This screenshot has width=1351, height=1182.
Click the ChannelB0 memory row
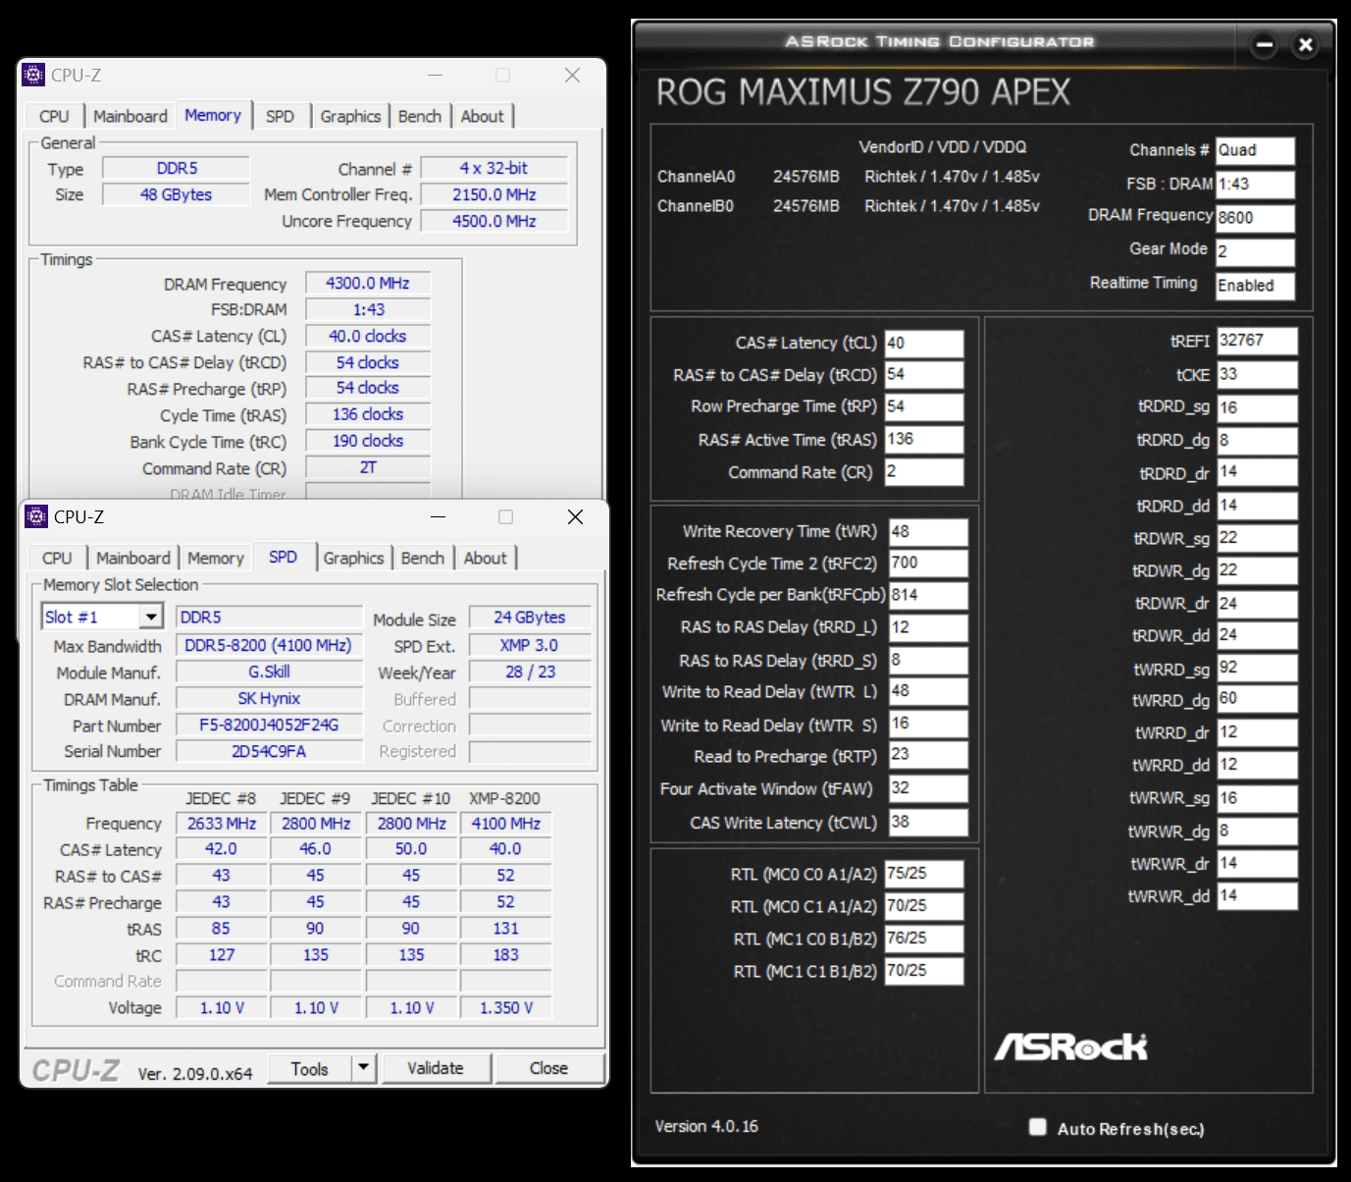click(849, 206)
